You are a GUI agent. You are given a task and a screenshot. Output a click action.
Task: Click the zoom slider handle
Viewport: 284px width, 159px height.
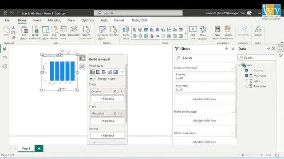point(243,155)
